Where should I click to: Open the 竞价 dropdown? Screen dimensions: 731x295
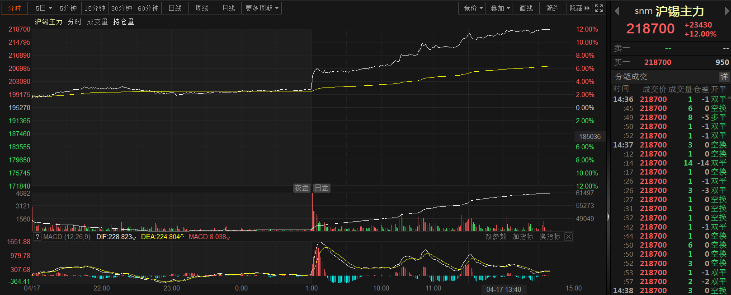[473, 8]
